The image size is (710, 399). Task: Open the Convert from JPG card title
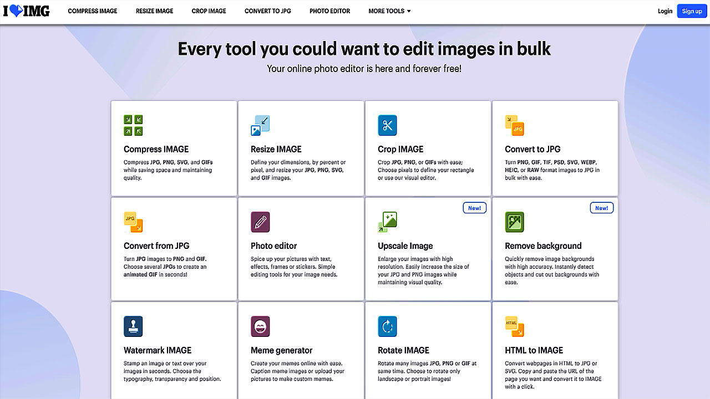156,245
